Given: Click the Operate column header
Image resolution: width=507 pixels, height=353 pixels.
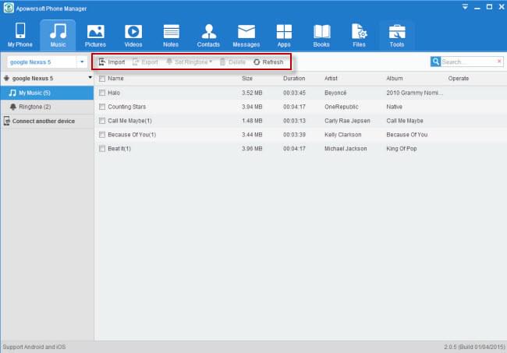Looking at the screenshot, I should [x=458, y=79].
